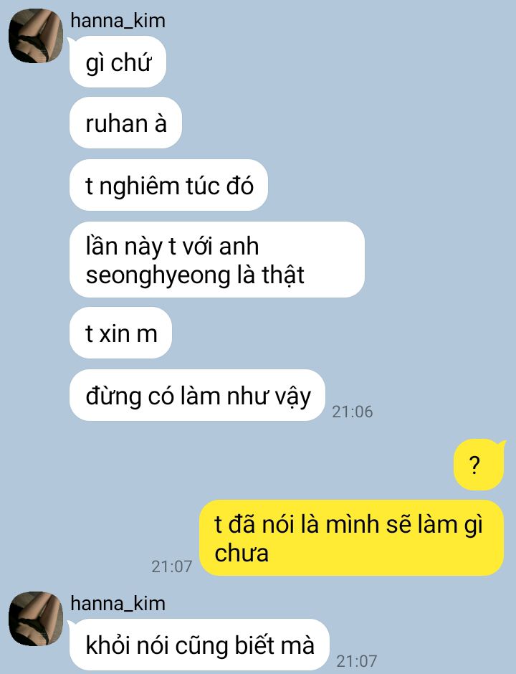This screenshot has width=516, height=674.
Task: Select the 'ruhan à' message bubble
Action: (x=125, y=123)
